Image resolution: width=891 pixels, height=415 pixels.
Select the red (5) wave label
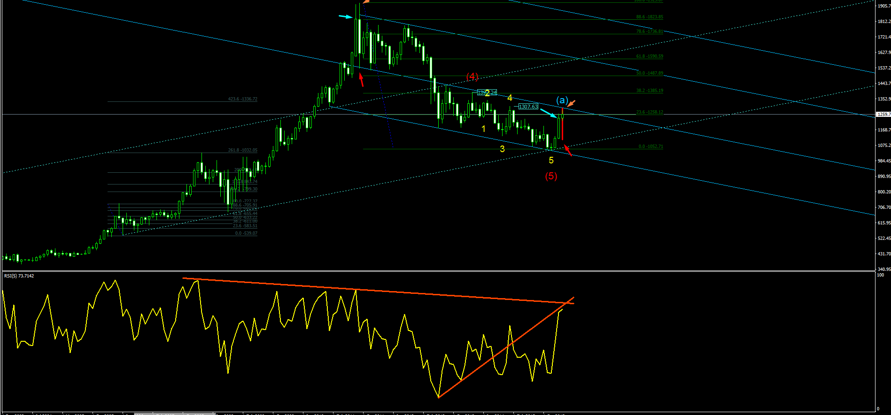pyautogui.click(x=551, y=176)
